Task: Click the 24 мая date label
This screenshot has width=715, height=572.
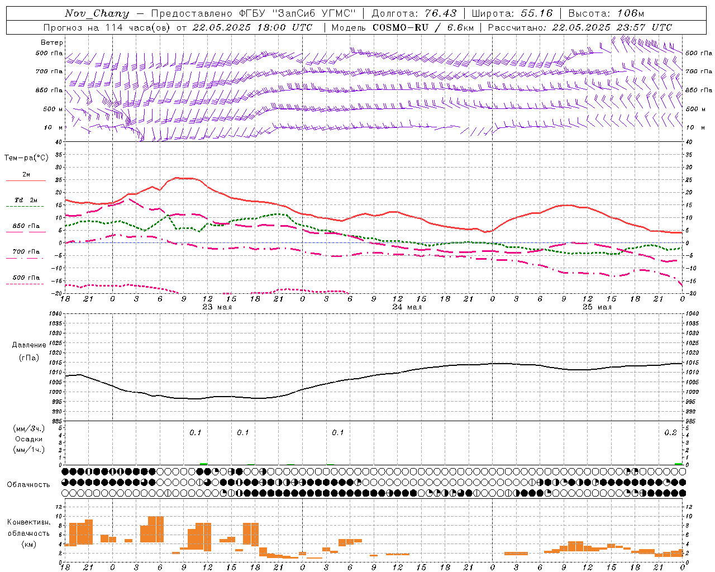Action: click(x=407, y=307)
